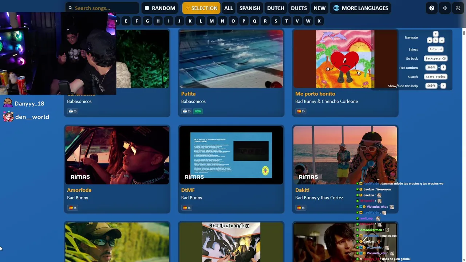Screen dimensions: 466x262
Task: Jump to letter O
Action: click(x=233, y=21)
